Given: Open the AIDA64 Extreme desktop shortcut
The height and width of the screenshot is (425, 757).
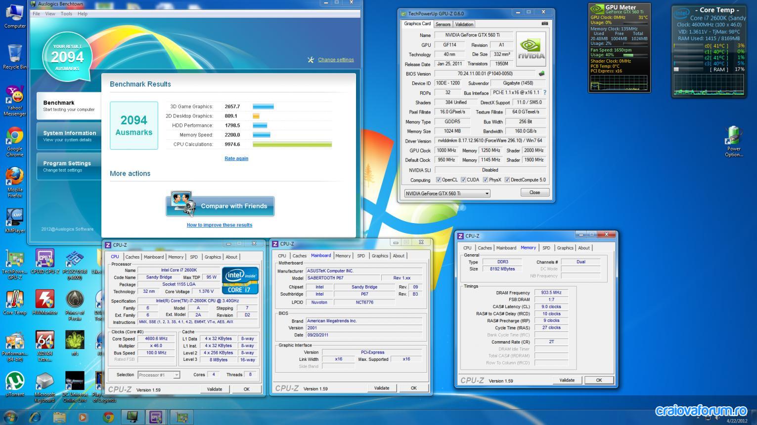Looking at the screenshot, I should 45,346.
